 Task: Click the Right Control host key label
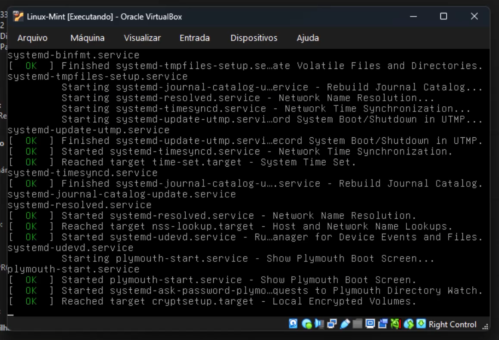click(452, 325)
